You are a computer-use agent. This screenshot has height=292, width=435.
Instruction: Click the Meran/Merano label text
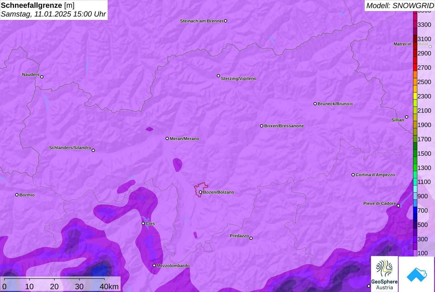(x=185, y=139)
